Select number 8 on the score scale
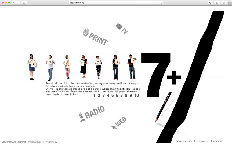The image size is (232, 146). (x=126, y=95)
